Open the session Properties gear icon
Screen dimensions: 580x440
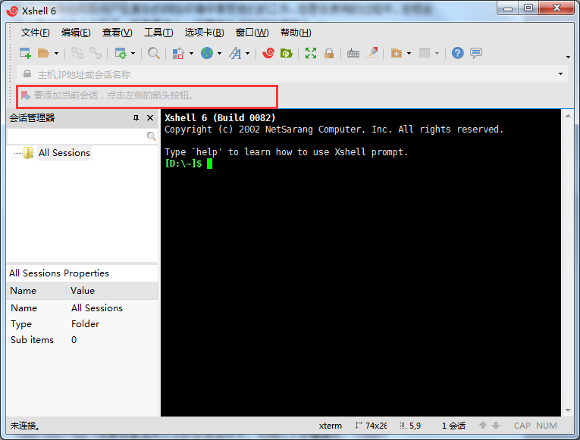pyautogui.click(x=121, y=53)
